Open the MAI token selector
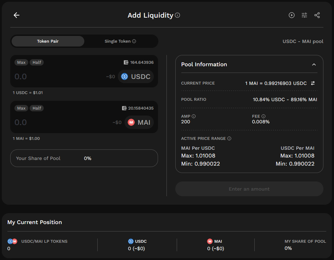 [139, 122]
